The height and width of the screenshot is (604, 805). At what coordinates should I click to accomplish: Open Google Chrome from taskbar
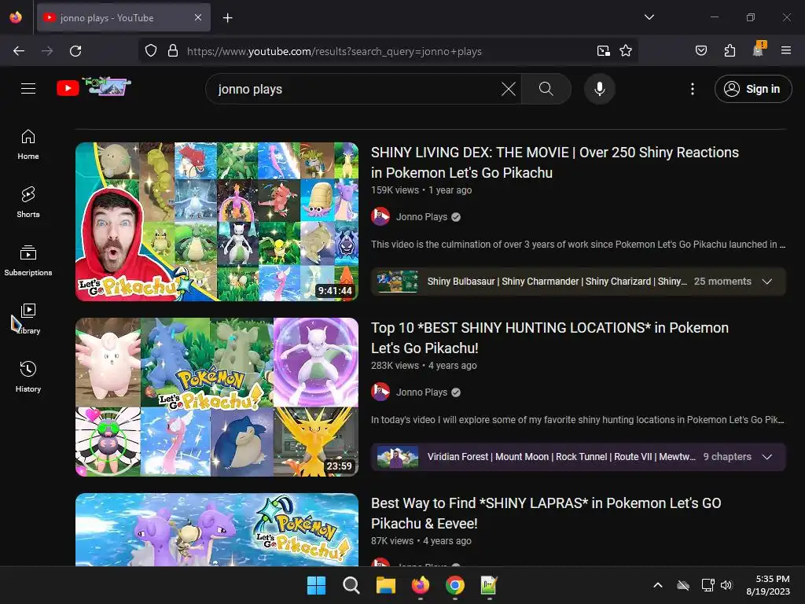(455, 585)
